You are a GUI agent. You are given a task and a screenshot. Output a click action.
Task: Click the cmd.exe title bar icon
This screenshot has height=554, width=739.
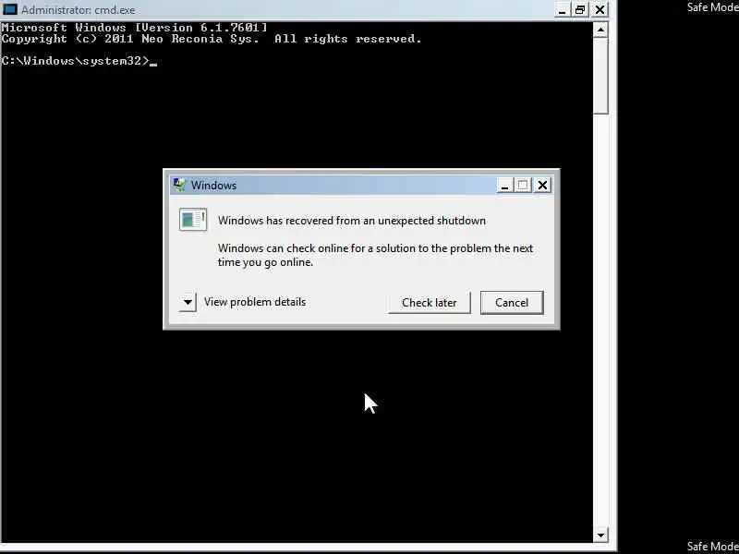point(10,9)
